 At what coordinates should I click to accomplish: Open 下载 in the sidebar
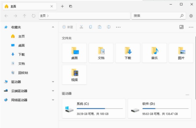tap(22, 55)
